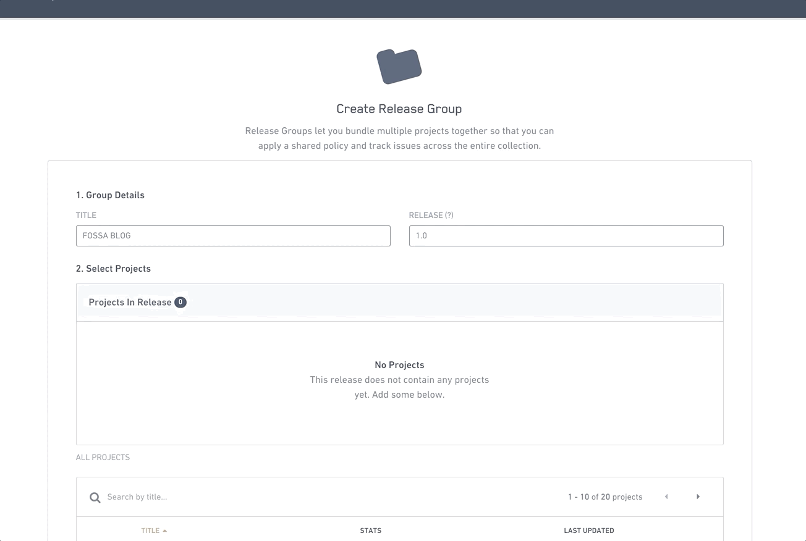Screen dimensions: 806x541
Task: Click the RELEASE (?) help label
Action: 431,216
